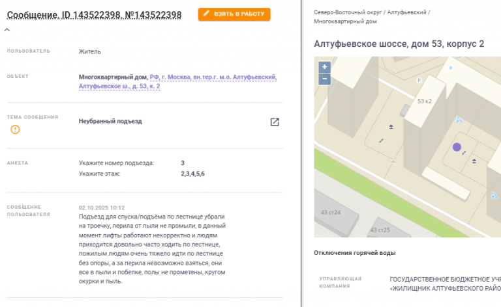The image size is (501, 307).
Task: Click the 'Неубранный подъезд' topic text
Action: pos(110,121)
